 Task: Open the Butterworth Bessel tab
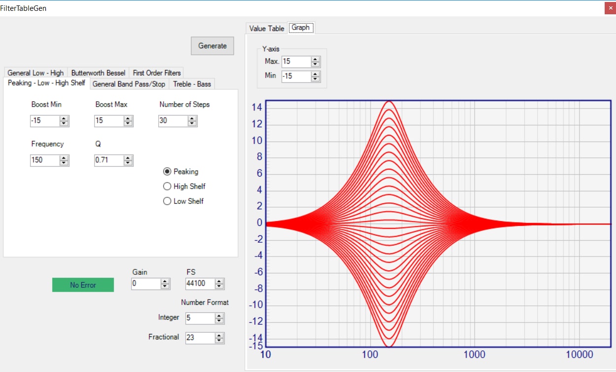[98, 73]
